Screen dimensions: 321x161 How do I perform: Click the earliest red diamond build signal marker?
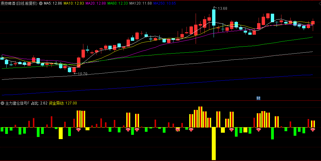pyautogui.click(x=79, y=130)
